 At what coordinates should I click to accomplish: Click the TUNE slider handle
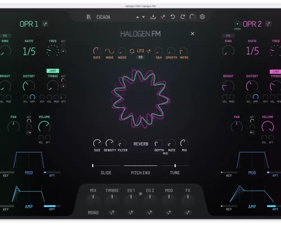click(x=175, y=165)
